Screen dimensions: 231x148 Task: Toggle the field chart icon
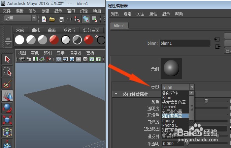(85, 59)
